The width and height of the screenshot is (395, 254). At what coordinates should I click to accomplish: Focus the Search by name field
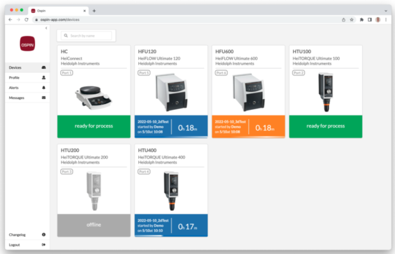pyautogui.click(x=86, y=36)
